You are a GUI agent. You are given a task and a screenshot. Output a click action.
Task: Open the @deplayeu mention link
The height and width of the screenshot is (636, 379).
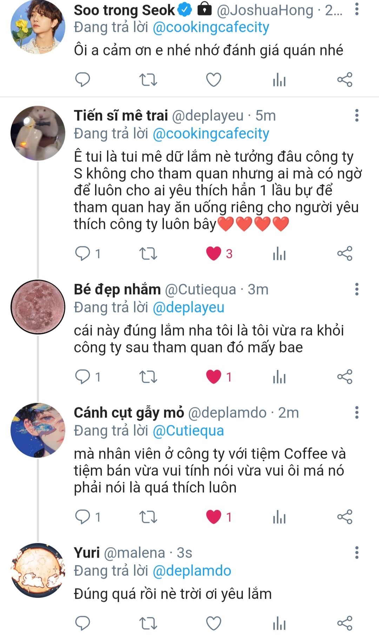tap(188, 308)
